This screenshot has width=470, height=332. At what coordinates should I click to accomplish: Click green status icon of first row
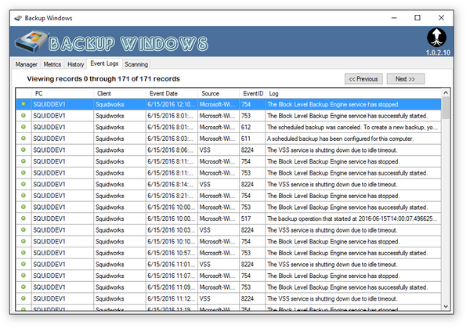coord(23,104)
